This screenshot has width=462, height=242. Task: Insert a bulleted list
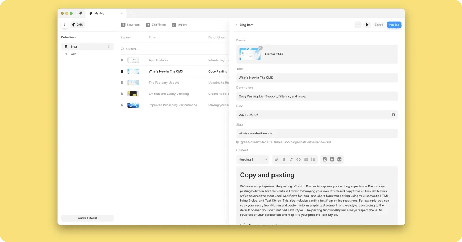tap(306, 159)
